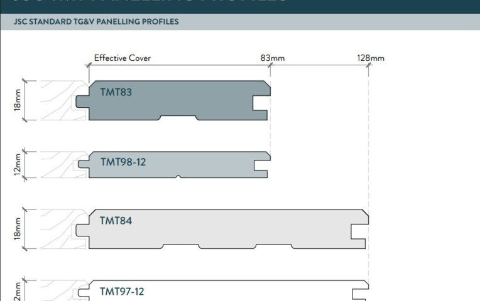
Task: Select the 'TMT83' profile label
Action: pos(116,92)
